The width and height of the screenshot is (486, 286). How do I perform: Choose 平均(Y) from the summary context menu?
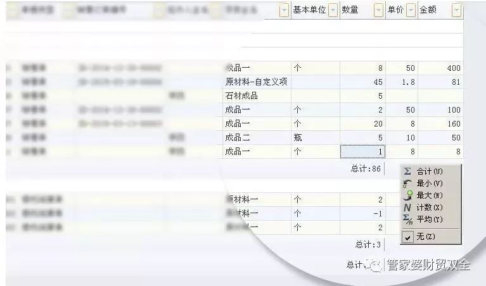click(431, 220)
